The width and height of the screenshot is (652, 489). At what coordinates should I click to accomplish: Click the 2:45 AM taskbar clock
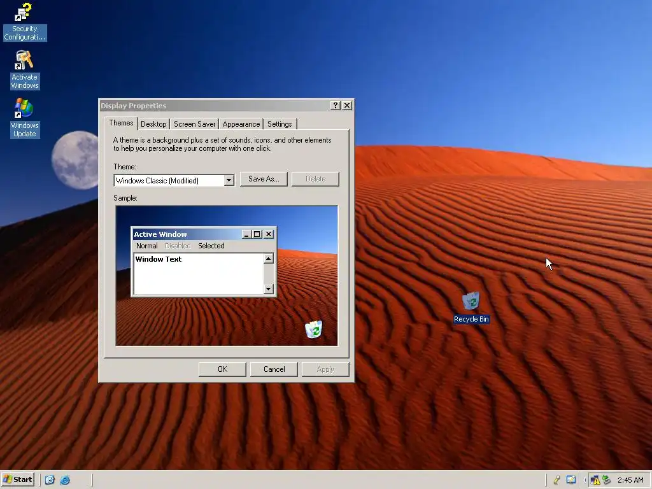click(630, 480)
